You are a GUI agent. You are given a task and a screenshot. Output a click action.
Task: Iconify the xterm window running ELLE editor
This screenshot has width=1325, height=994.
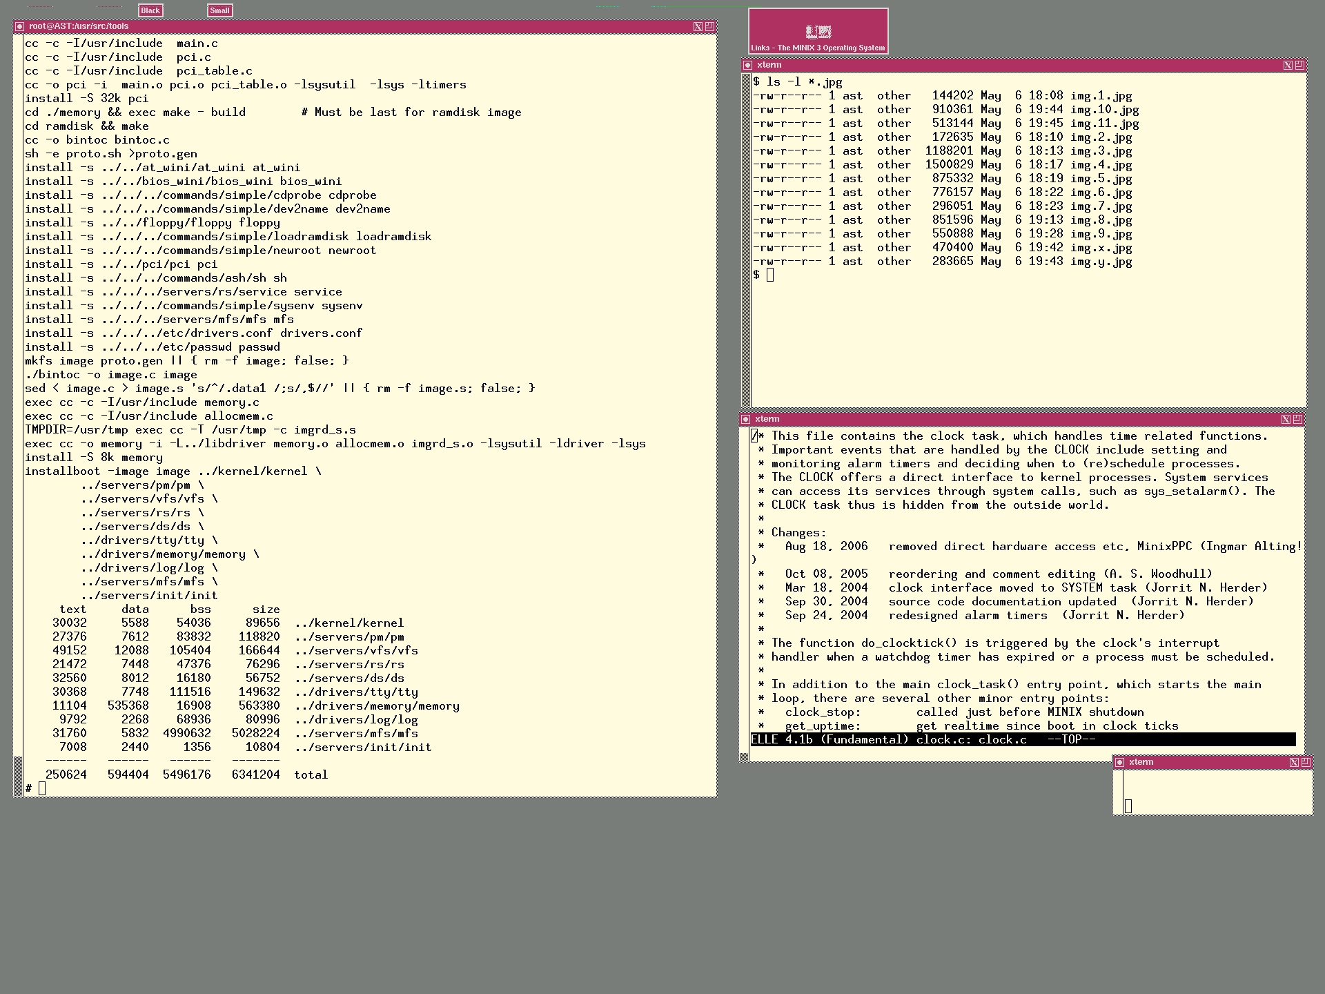pyautogui.click(x=745, y=419)
